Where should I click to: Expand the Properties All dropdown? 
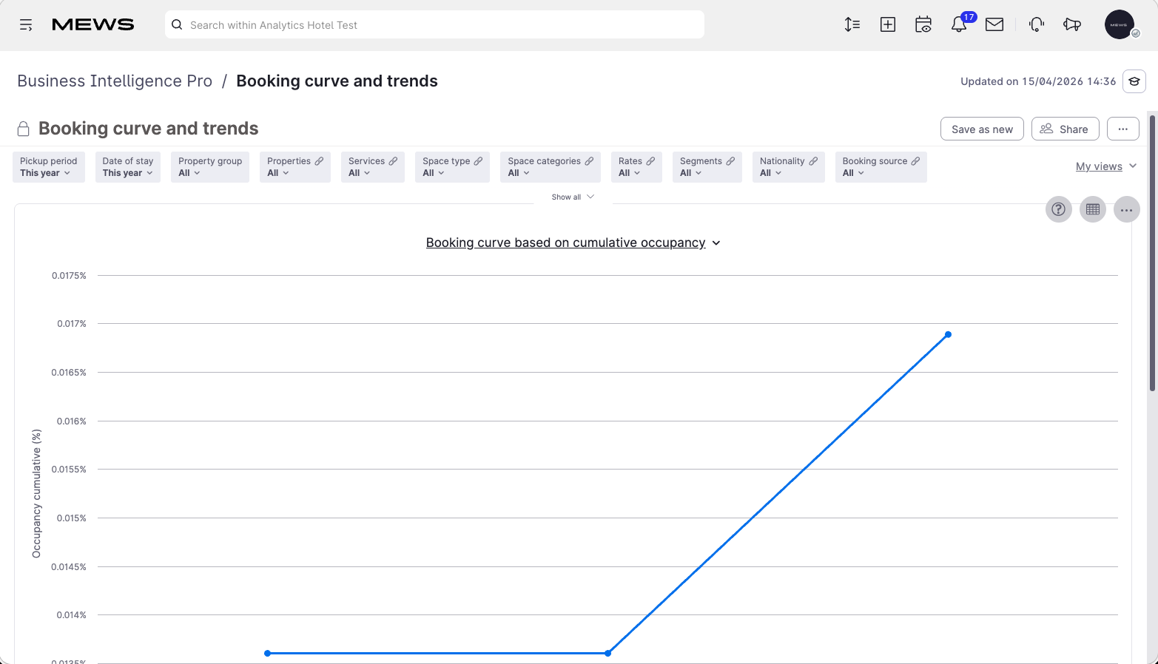pos(278,173)
